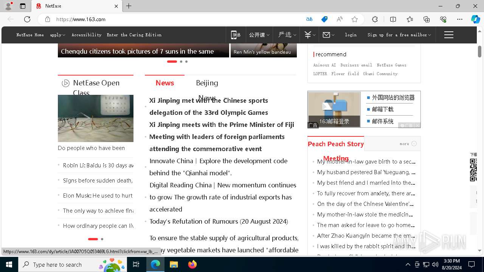Open Enter the Caring Edition link
The image size is (484, 272).
click(x=134, y=35)
